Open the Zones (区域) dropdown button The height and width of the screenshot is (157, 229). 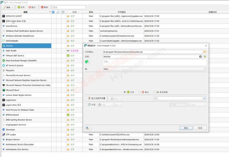click(115, 98)
